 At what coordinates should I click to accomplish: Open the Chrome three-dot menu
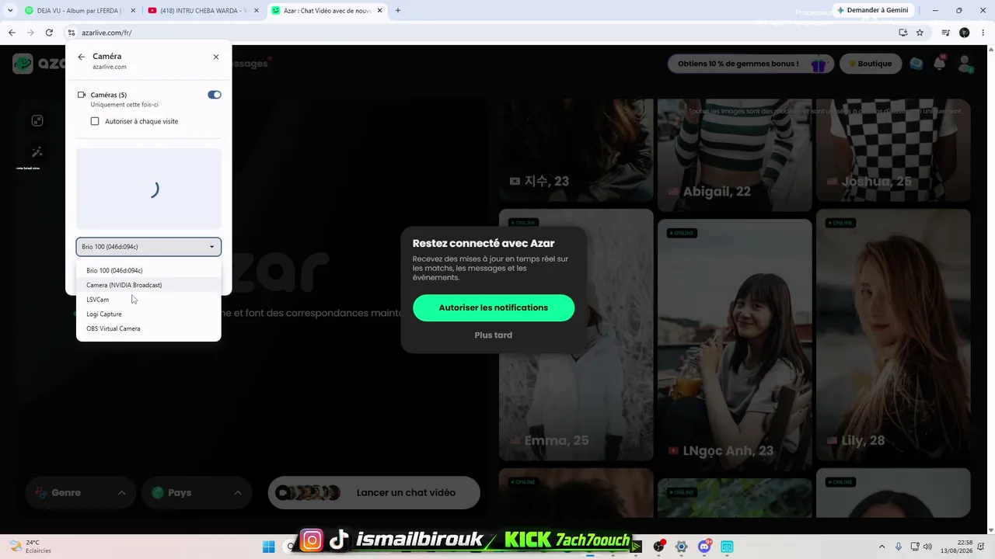983,33
